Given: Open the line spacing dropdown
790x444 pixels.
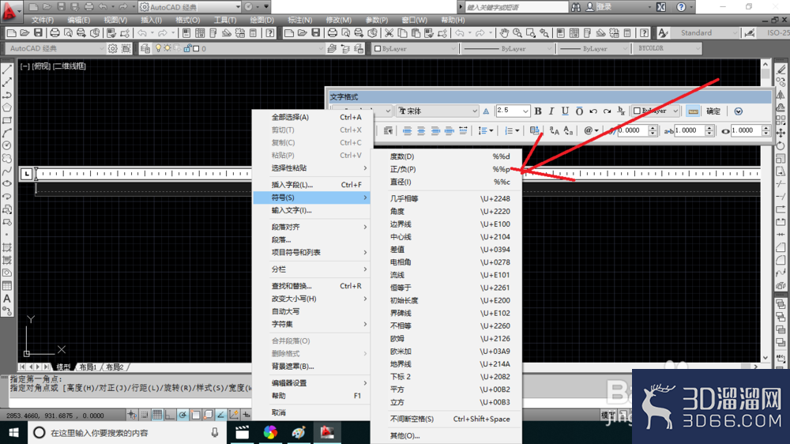Looking at the screenshot, I should [x=486, y=130].
